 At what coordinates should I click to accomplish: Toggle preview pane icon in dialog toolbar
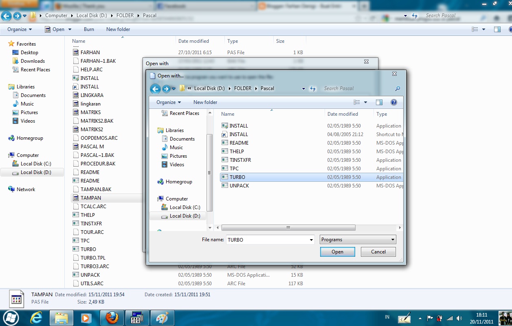(379, 102)
